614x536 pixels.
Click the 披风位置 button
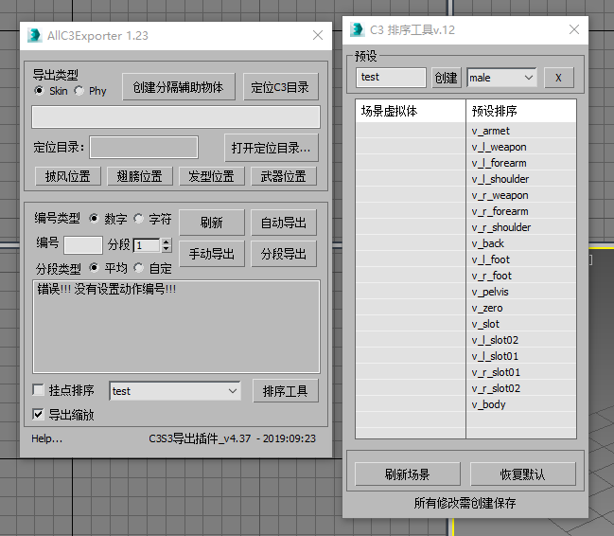68,176
